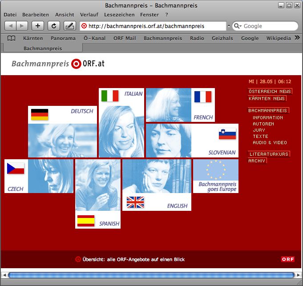Open the Ö-Kanal bookmark

(x=94, y=38)
